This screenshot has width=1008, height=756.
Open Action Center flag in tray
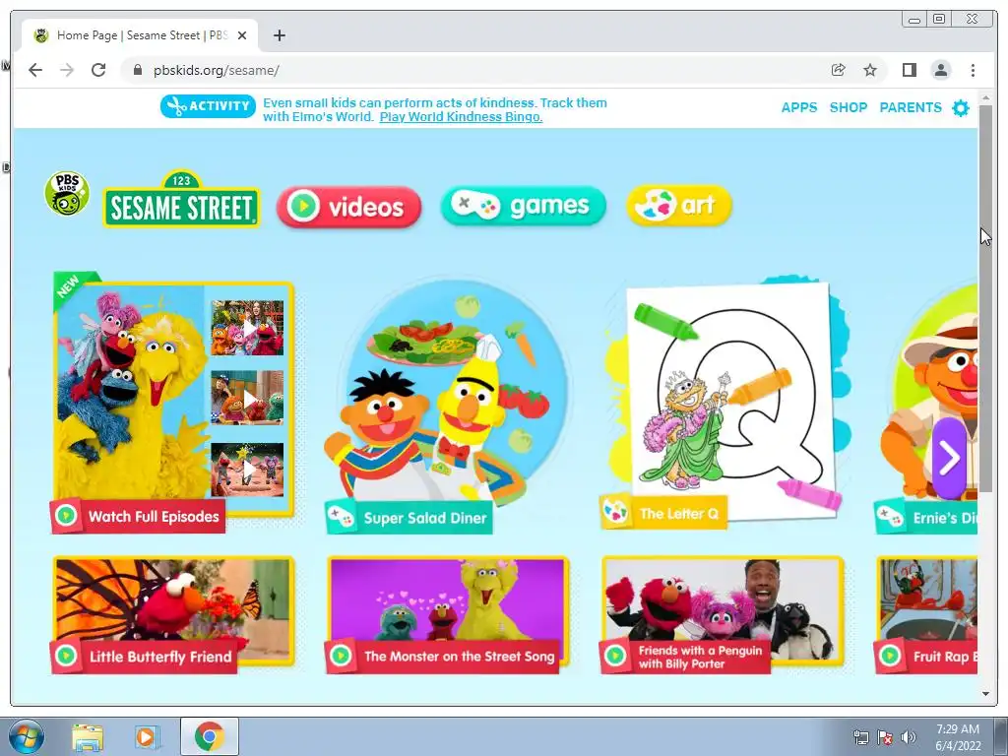coord(885,737)
